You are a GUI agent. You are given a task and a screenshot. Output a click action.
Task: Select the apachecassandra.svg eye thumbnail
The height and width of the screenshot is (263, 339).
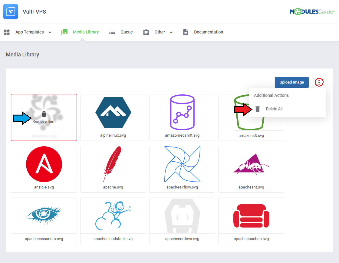[44, 216]
